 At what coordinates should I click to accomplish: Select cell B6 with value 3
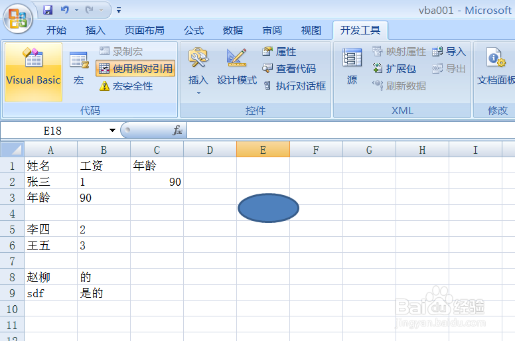[x=104, y=245]
